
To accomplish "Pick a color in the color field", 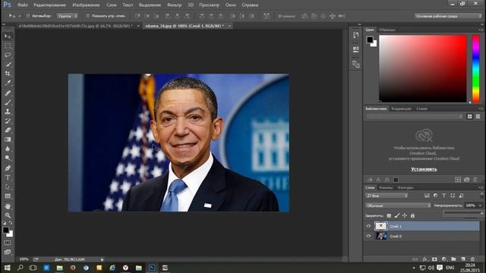I will tap(422, 69).
